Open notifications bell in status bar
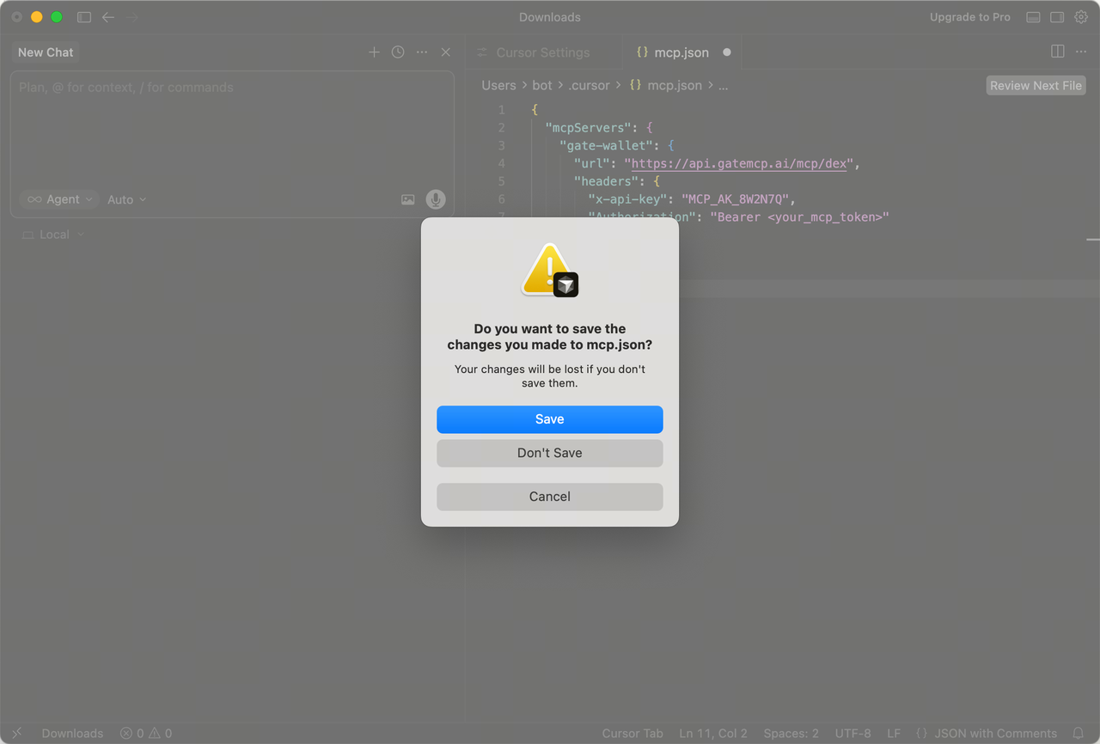 1079,733
